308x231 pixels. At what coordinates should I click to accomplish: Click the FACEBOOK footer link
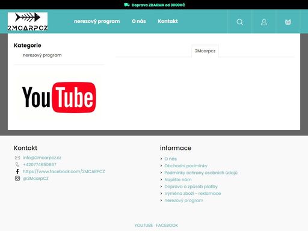click(167, 225)
